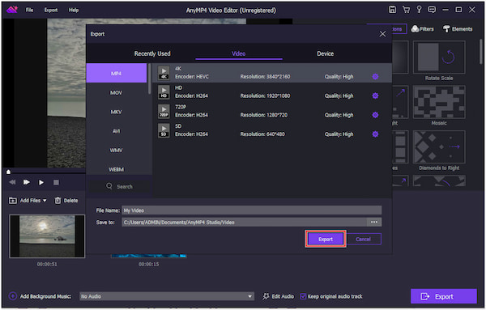Switch to the Recently Used tab
This screenshot has width=486, height=310.
152,53
